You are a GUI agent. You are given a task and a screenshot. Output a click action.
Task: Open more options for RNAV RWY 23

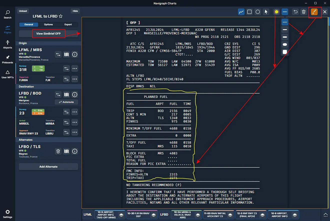point(75,132)
